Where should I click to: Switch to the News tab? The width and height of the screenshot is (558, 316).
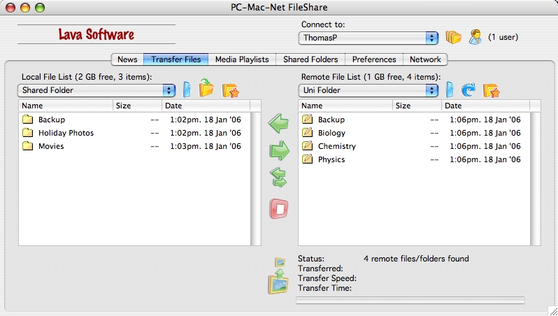[127, 59]
